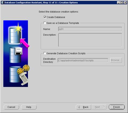Screen dimensions: 128x113
Task: Open the Help button
Action: (x=29, y=107)
